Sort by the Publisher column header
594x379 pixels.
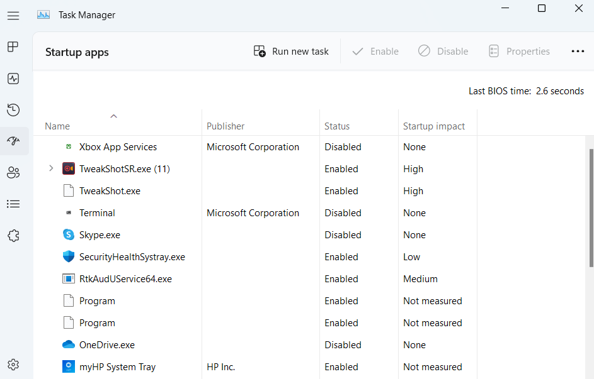click(x=226, y=126)
